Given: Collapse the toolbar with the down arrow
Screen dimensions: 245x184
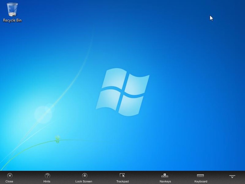Looking at the screenshot, I should pos(232,177).
